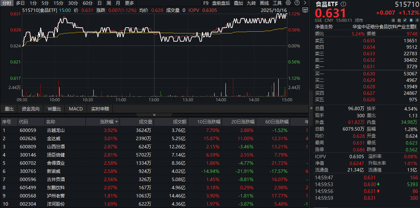Screen dimensions: 420x208
Task: Set a price alert with bell icon
Action: tap(411, 20)
